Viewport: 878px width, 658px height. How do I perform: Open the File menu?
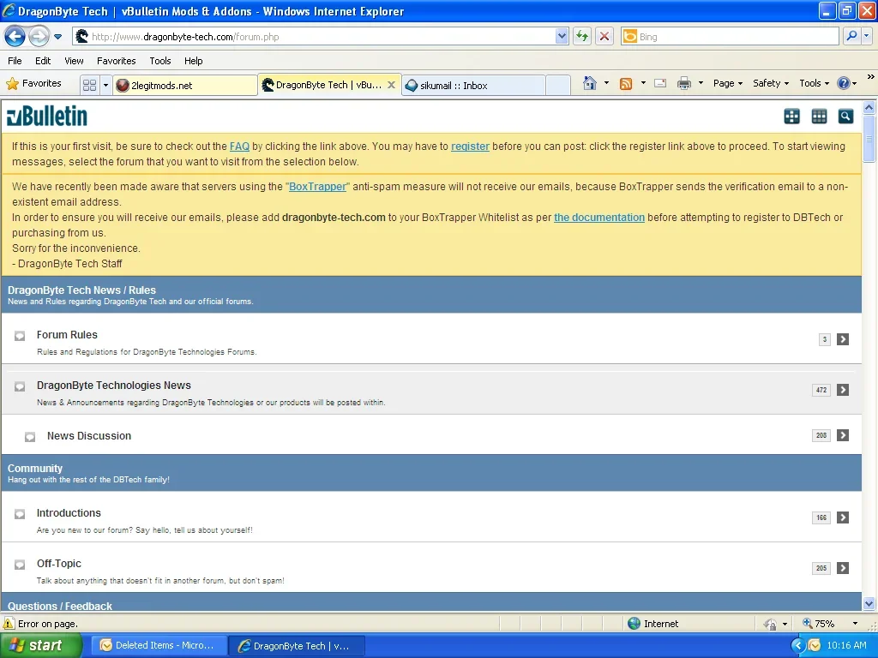(x=15, y=61)
